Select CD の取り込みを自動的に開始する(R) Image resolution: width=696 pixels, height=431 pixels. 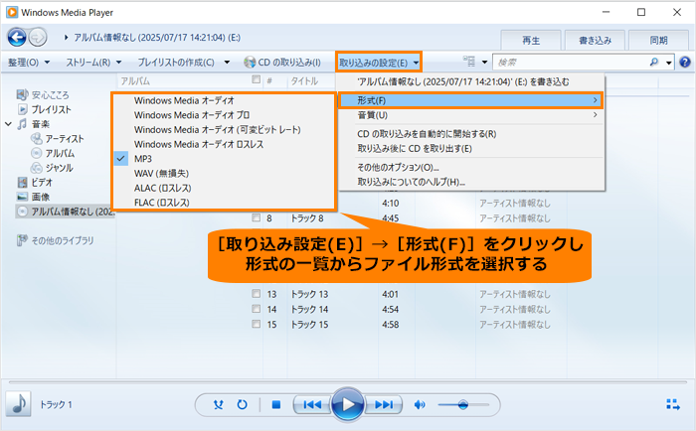click(471, 134)
